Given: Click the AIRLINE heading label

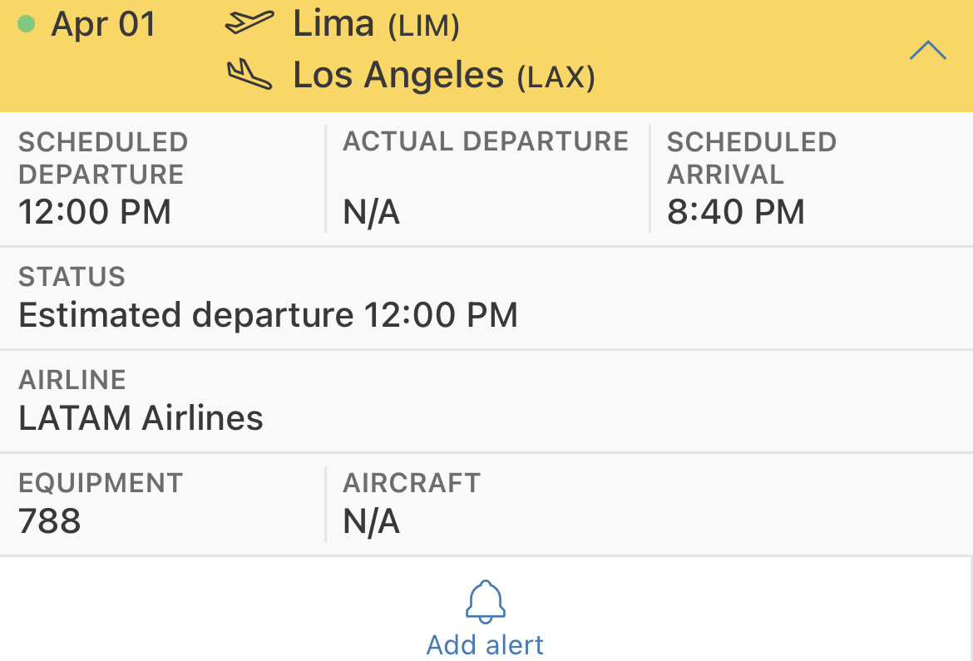Looking at the screenshot, I should coord(72,380).
